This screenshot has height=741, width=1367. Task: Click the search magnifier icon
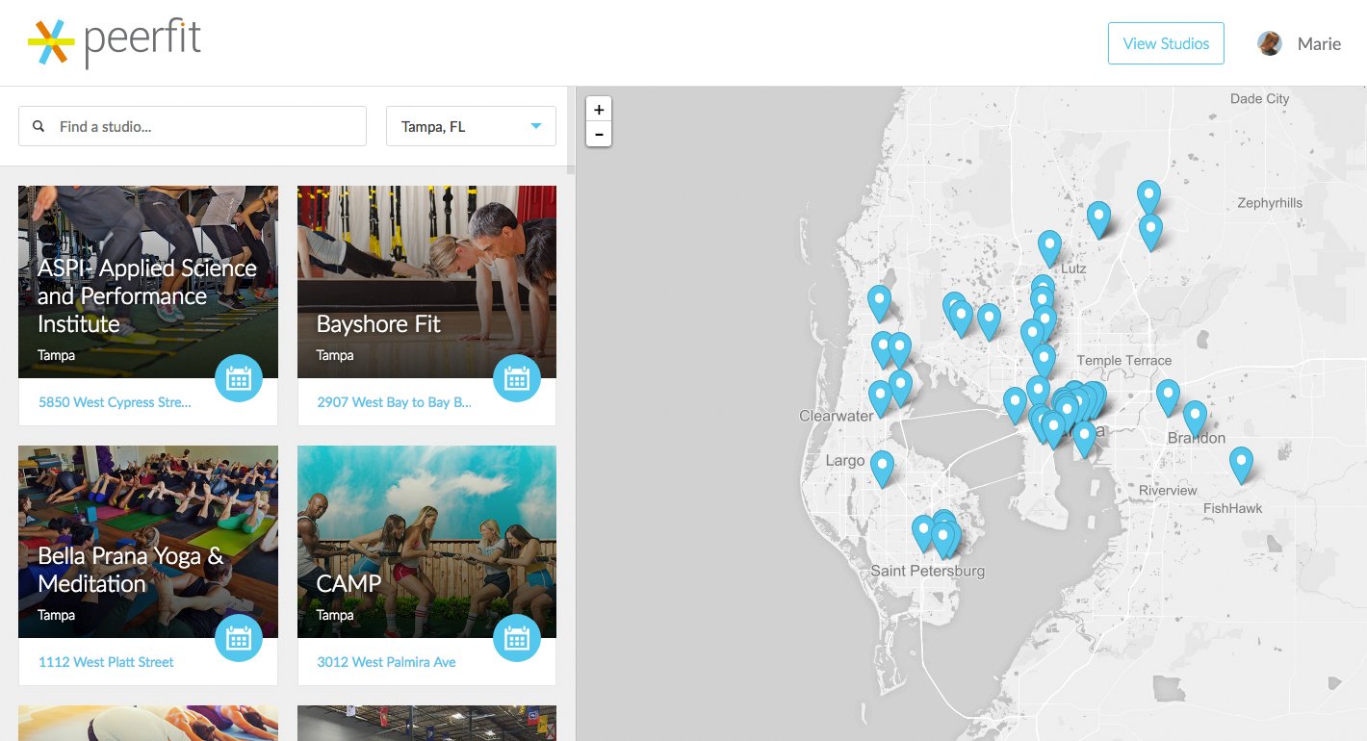click(39, 126)
